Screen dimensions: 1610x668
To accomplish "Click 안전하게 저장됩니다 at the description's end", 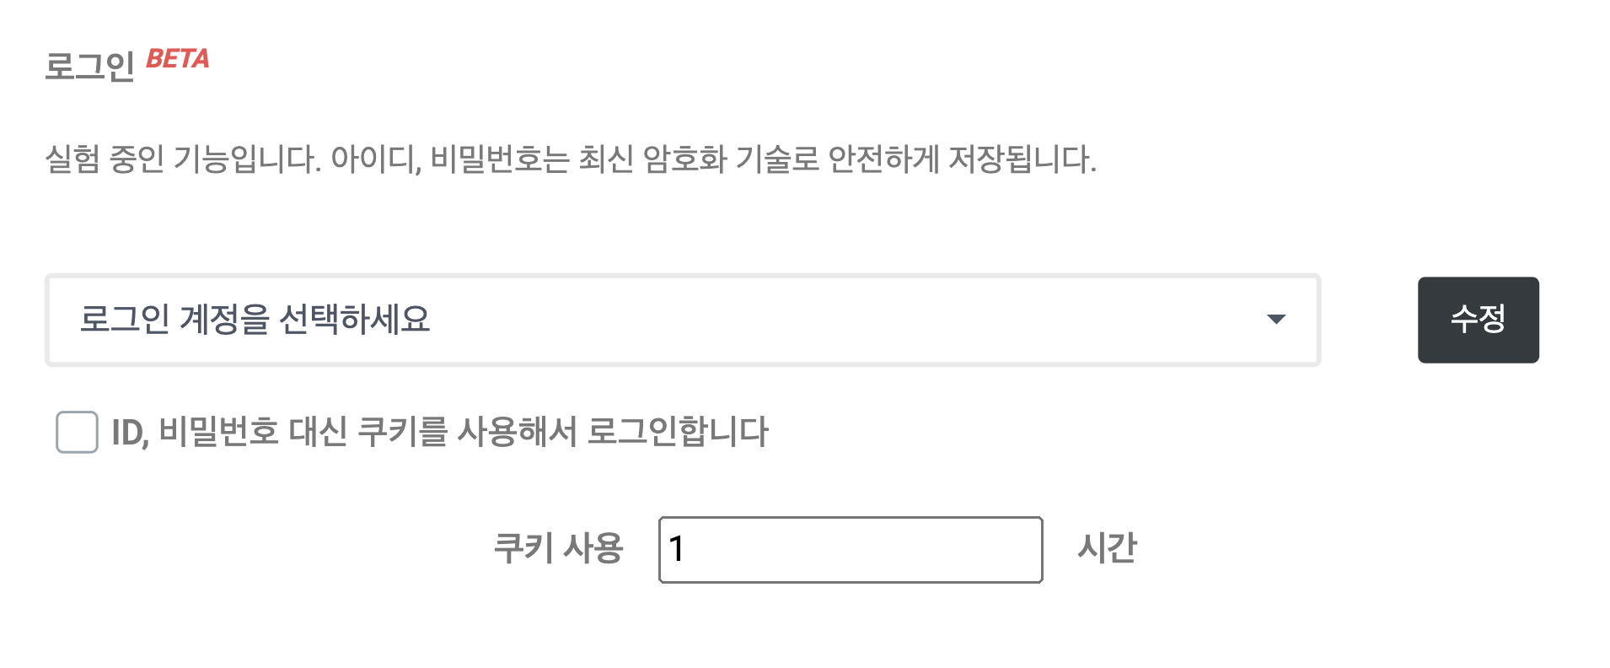I will [x=961, y=159].
